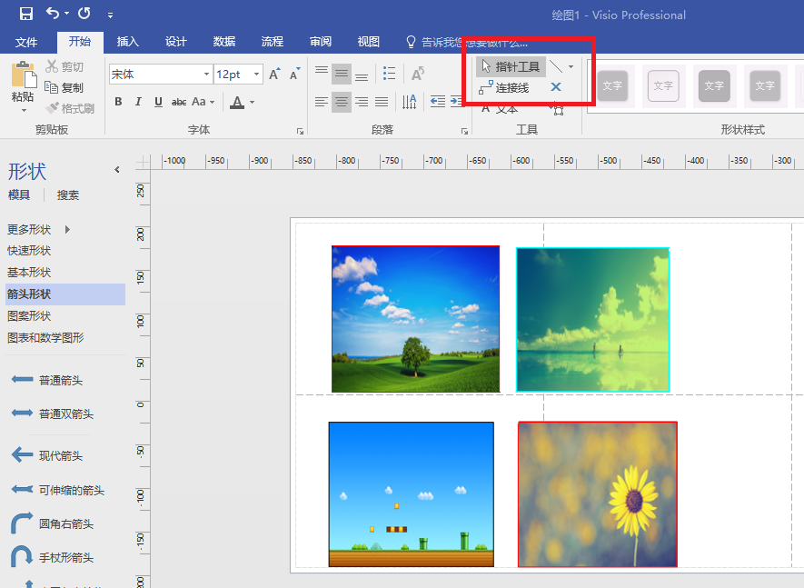Click the connection point X tool

(x=556, y=86)
